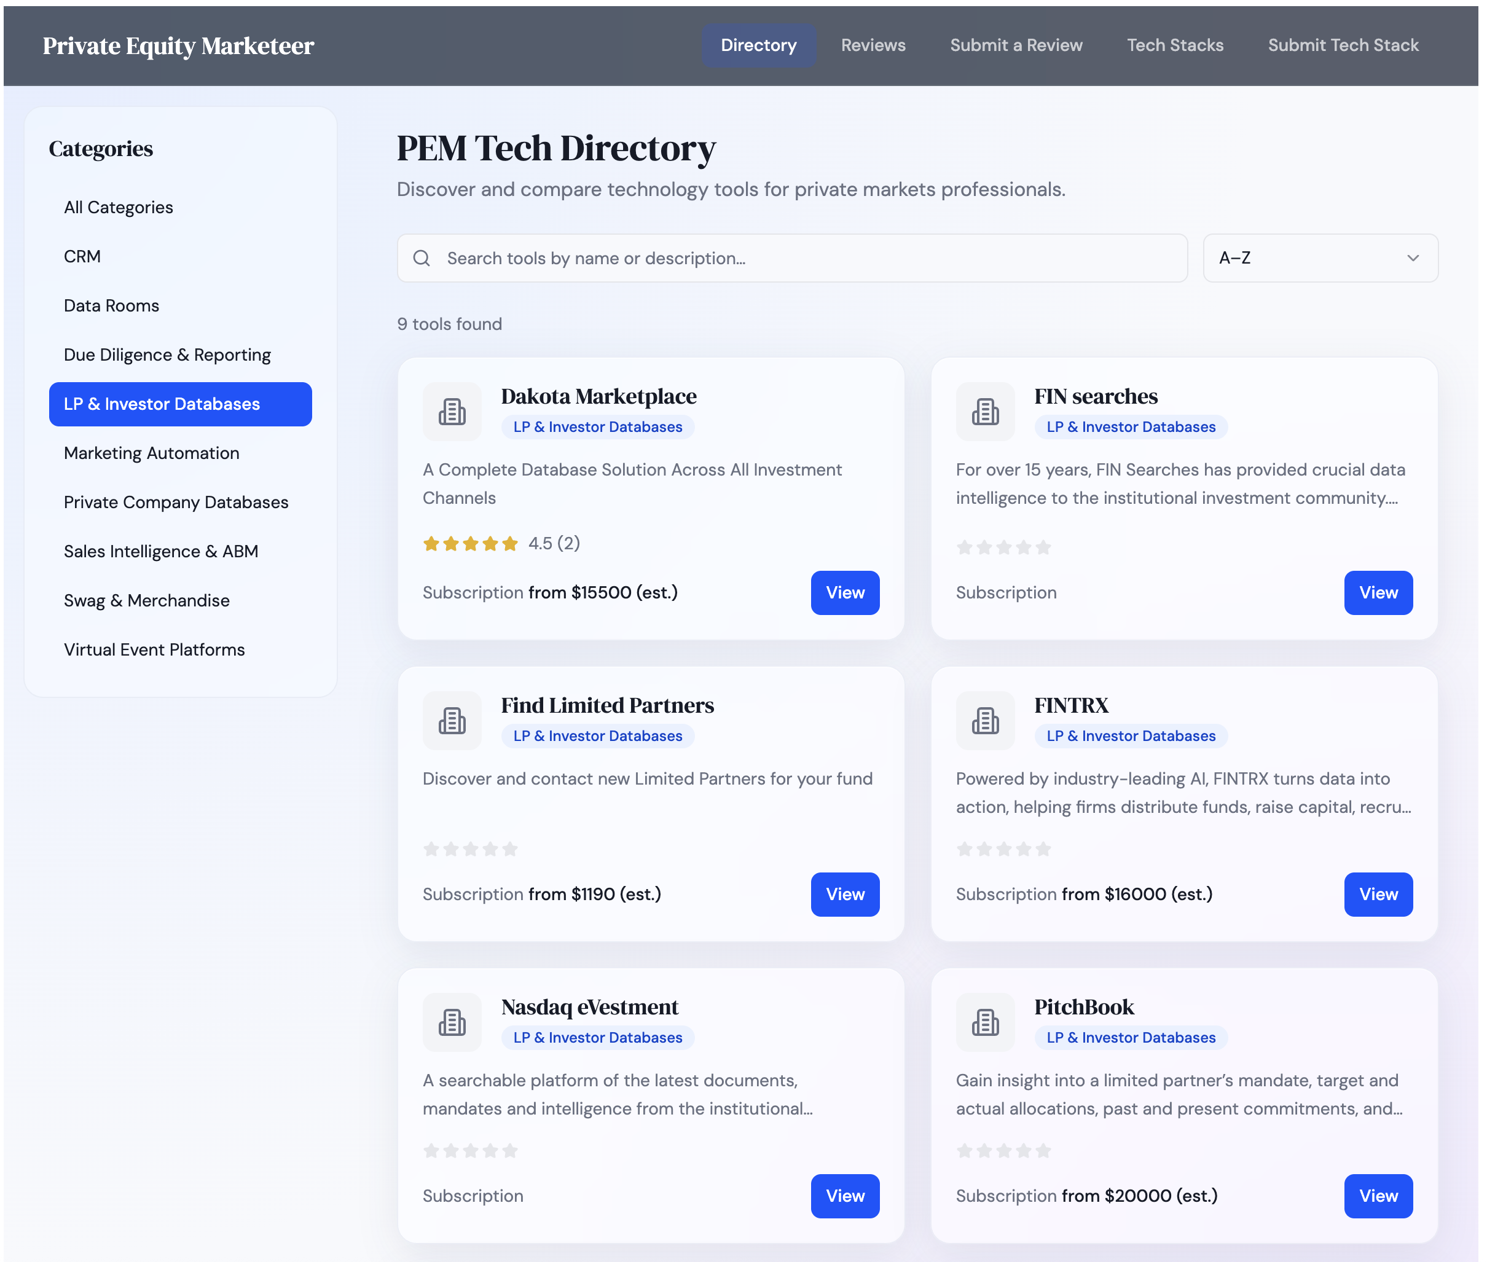Select Private Company Databases category
The width and height of the screenshot is (1487, 1262).
[180, 502]
